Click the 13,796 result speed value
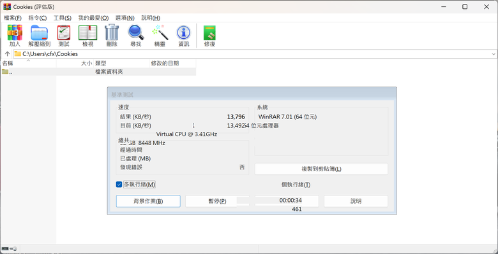The width and height of the screenshot is (498, 254). (236, 117)
